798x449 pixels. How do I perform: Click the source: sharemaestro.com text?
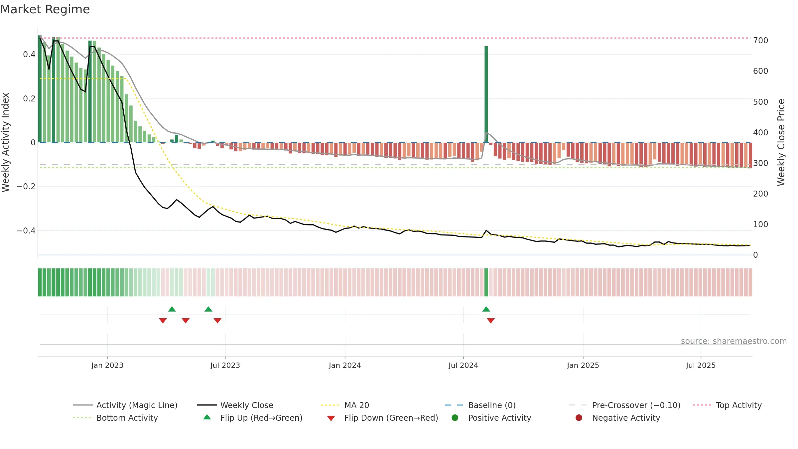pyautogui.click(x=734, y=341)
